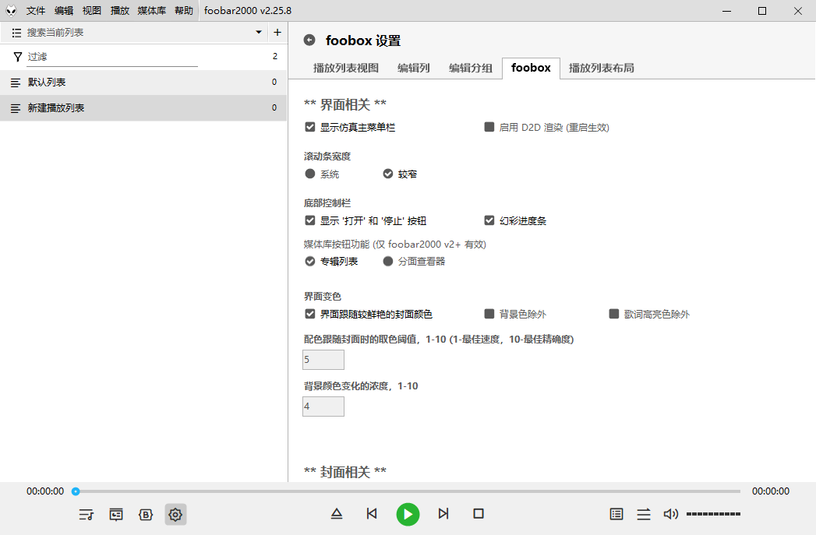Screen dimensions: 816x535
Task: Open the 帮助 menu
Action: click(x=184, y=10)
